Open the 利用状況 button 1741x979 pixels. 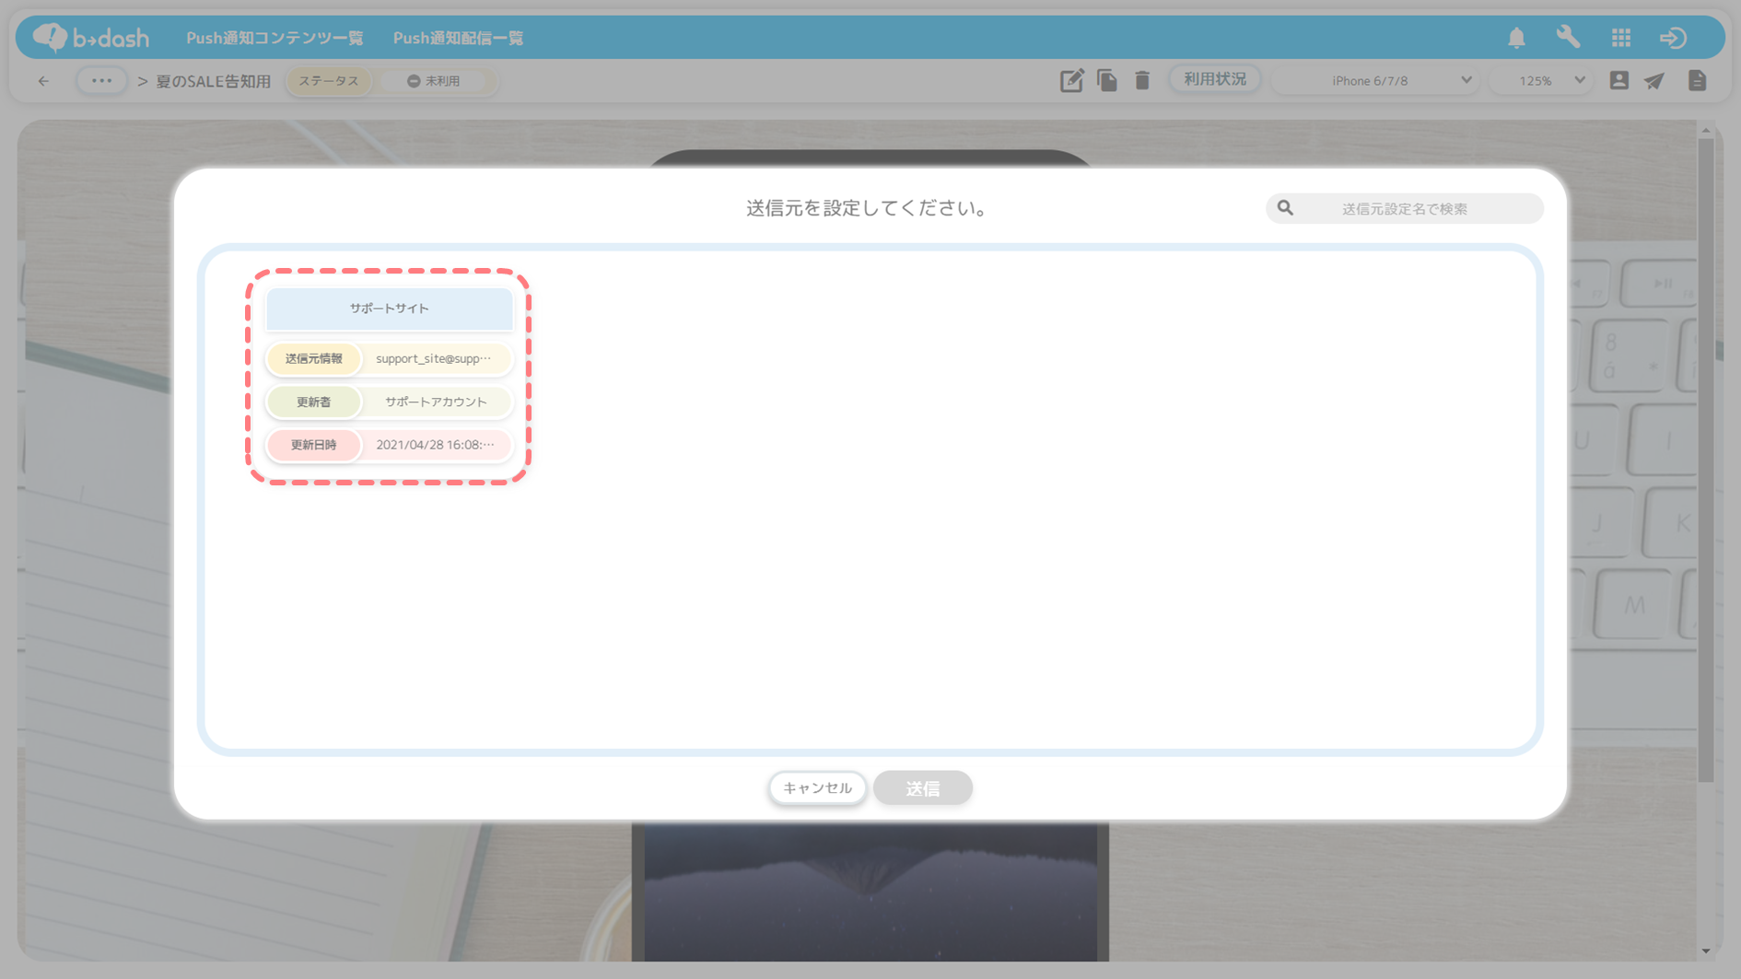click(x=1215, y=79)
